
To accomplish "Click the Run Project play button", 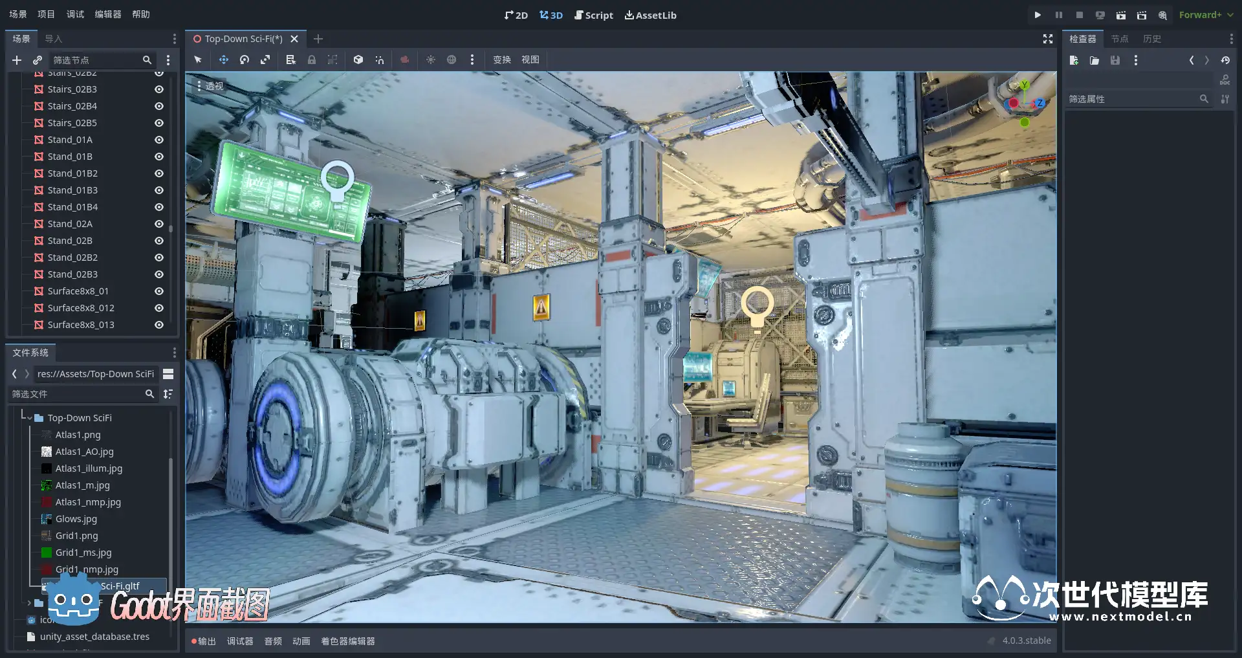I will click(x=1038, y=15).
